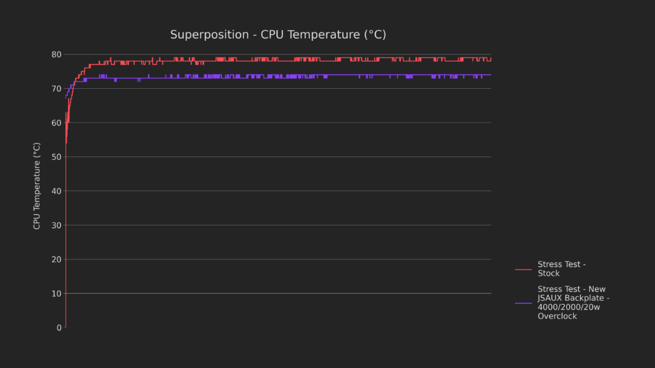The image size is (655, 368).
Task: Click the 30 y-axis tick label
Action: pos(56,226)
